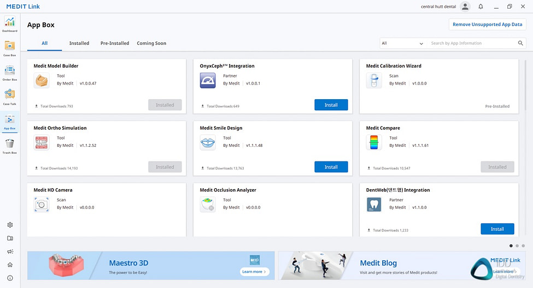The image size is (533, 288).
Task: Go to Case Box in sidebar
Action: [9, 48]
